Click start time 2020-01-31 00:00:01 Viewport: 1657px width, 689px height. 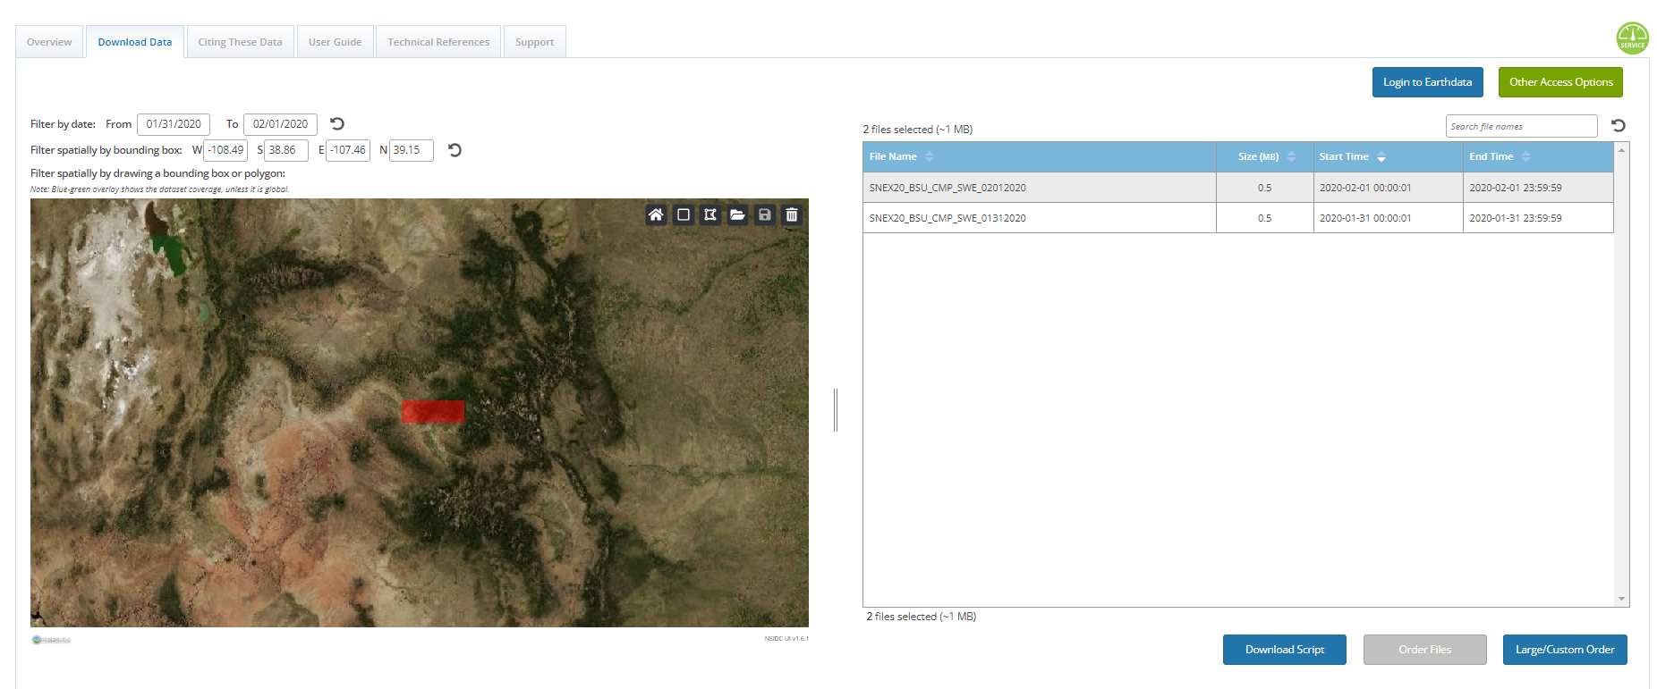click(x=1365, y=218)
